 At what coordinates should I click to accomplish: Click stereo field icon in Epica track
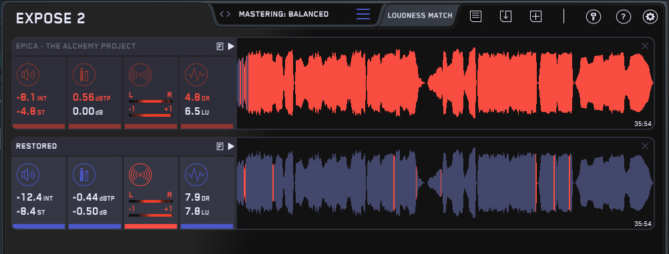click(x=140, y=75)
